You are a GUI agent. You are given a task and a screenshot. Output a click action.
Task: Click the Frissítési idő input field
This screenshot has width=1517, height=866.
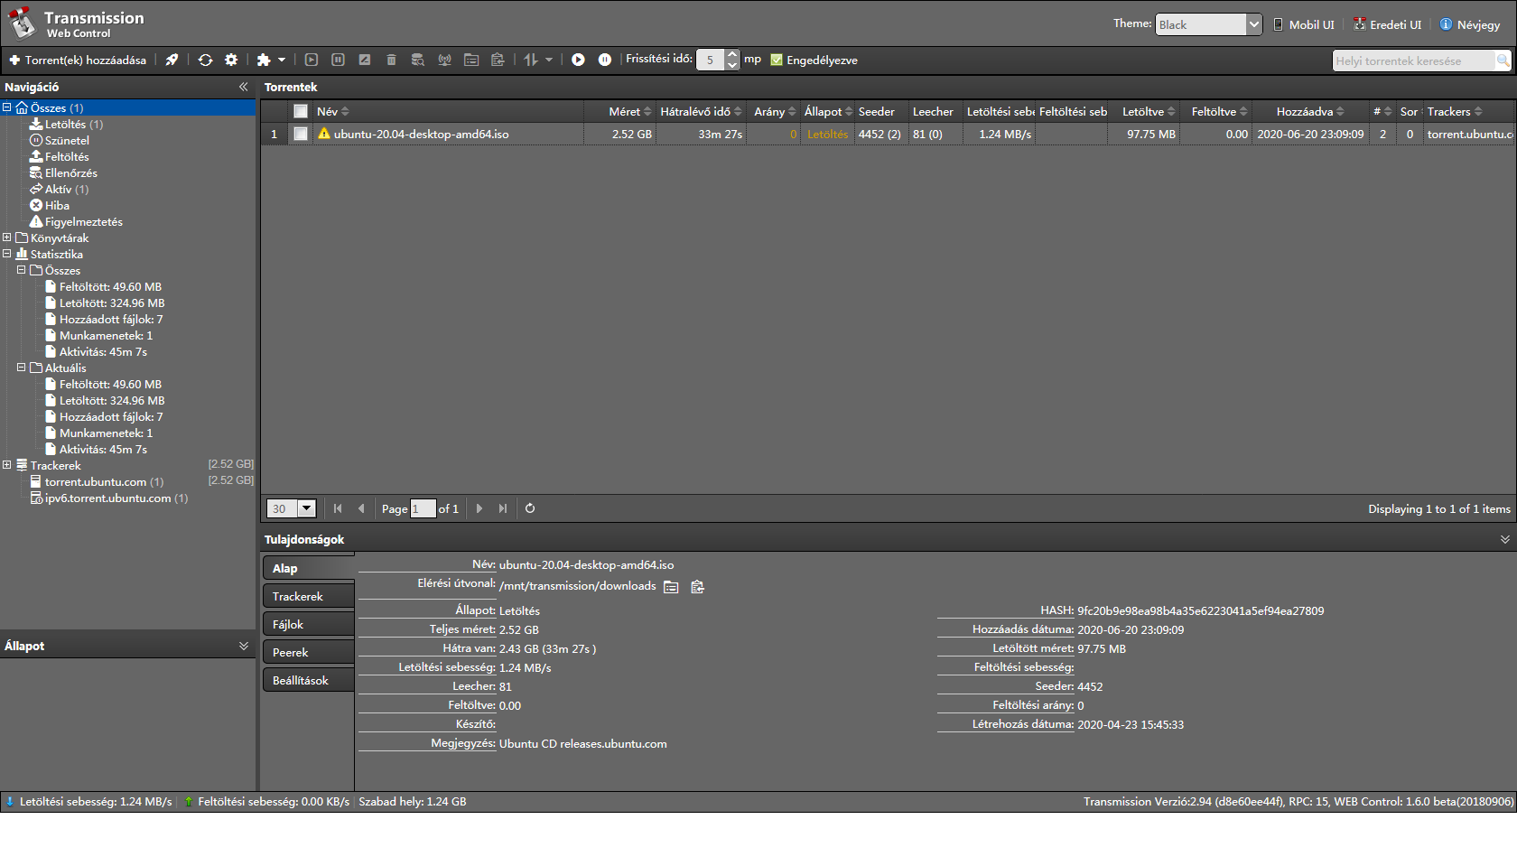[x=711, y=61]
